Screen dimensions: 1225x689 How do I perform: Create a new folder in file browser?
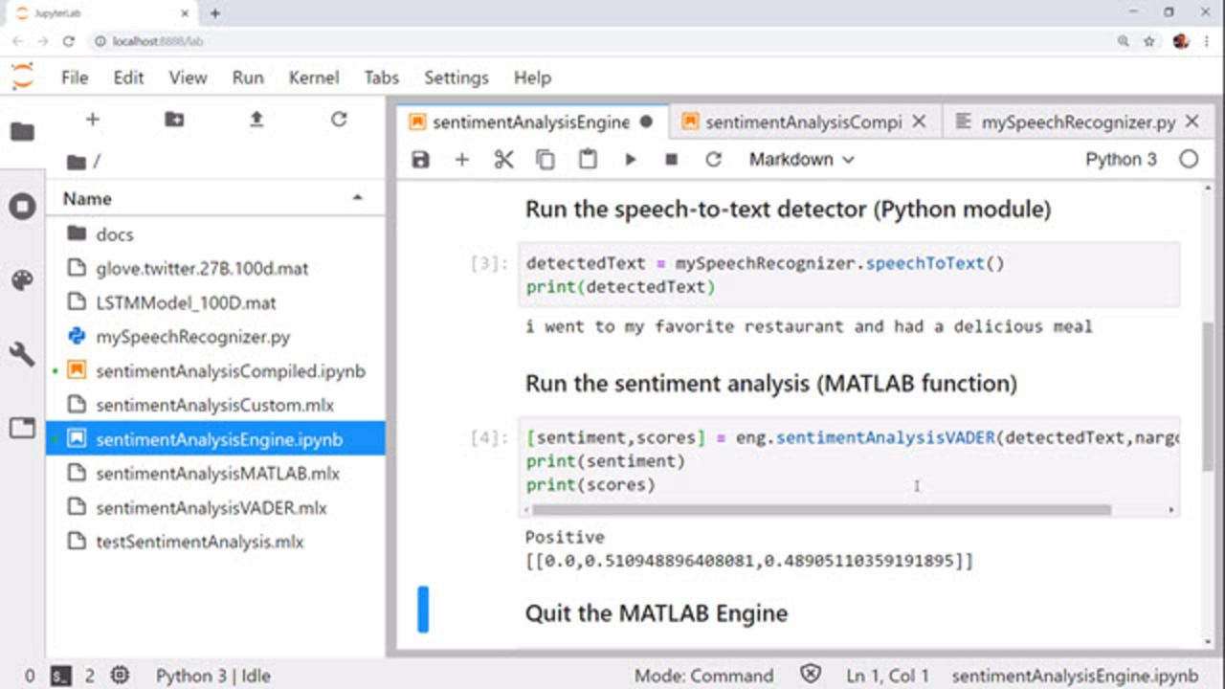point(174,120)
